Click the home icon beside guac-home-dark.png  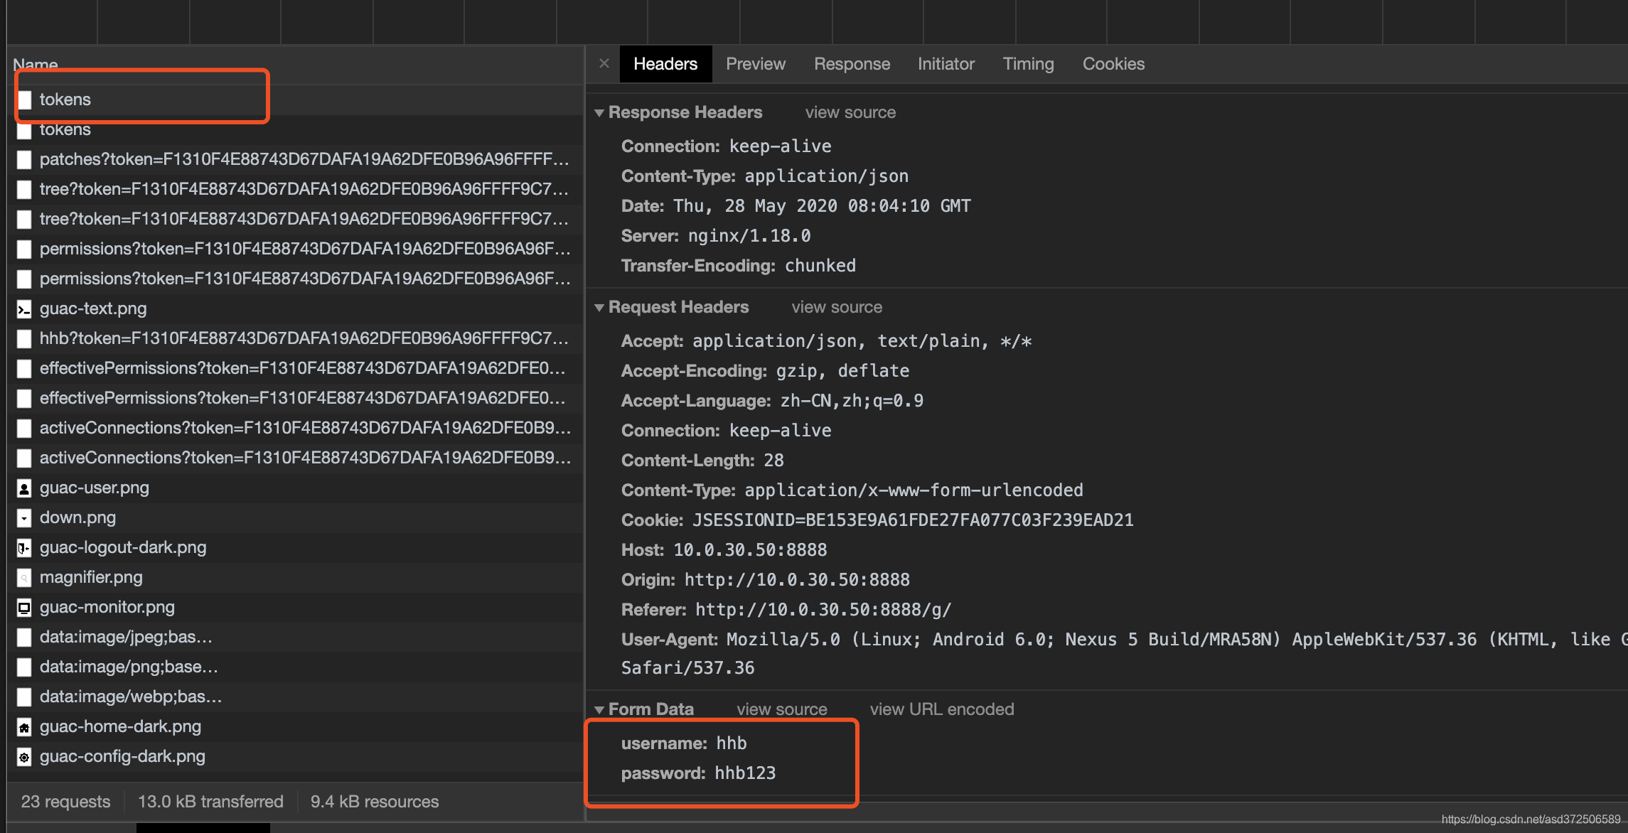click(x=25, y=726)
